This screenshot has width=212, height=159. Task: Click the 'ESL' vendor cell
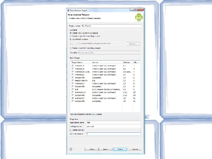pyautogui.click(x=94, y=80)
